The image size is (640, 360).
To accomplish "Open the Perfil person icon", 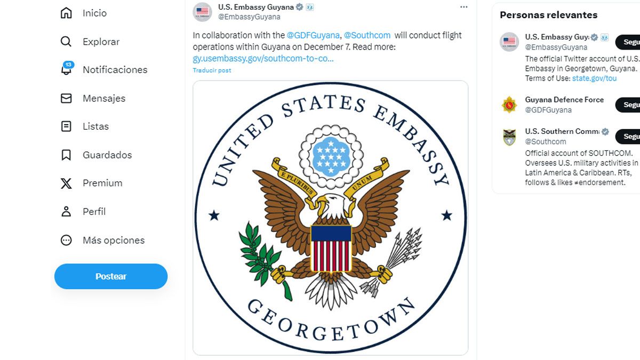I will pyautogui.click(x=66, y=212).
